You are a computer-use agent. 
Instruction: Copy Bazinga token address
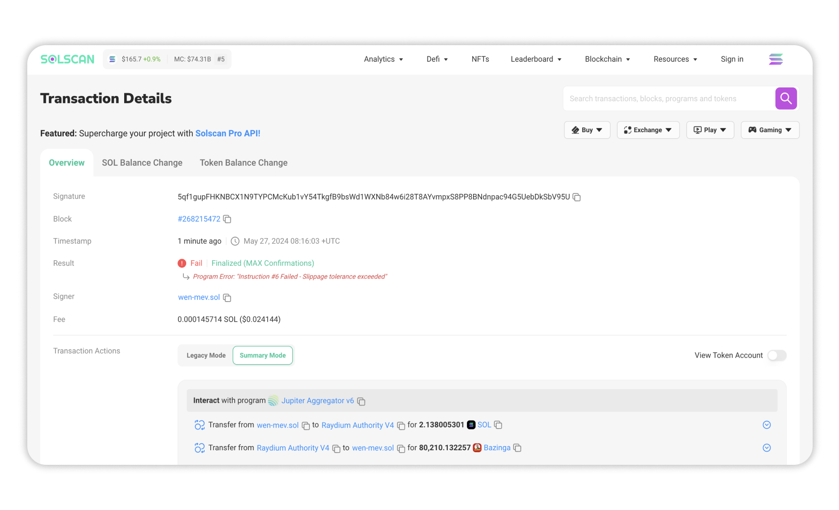click(517, 448)
